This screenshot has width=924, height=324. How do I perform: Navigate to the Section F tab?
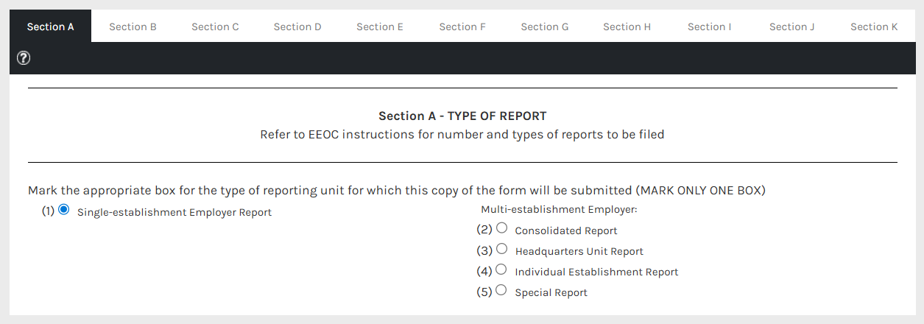point(462,27)
